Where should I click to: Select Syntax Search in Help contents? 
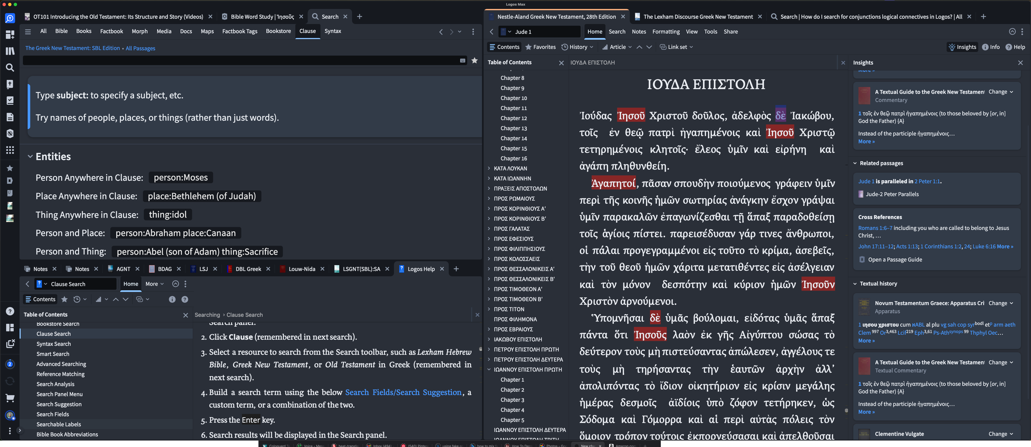tap(54, 344)
